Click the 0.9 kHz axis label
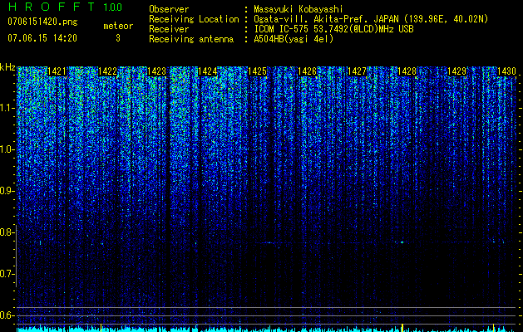 (x=6, y=191)
